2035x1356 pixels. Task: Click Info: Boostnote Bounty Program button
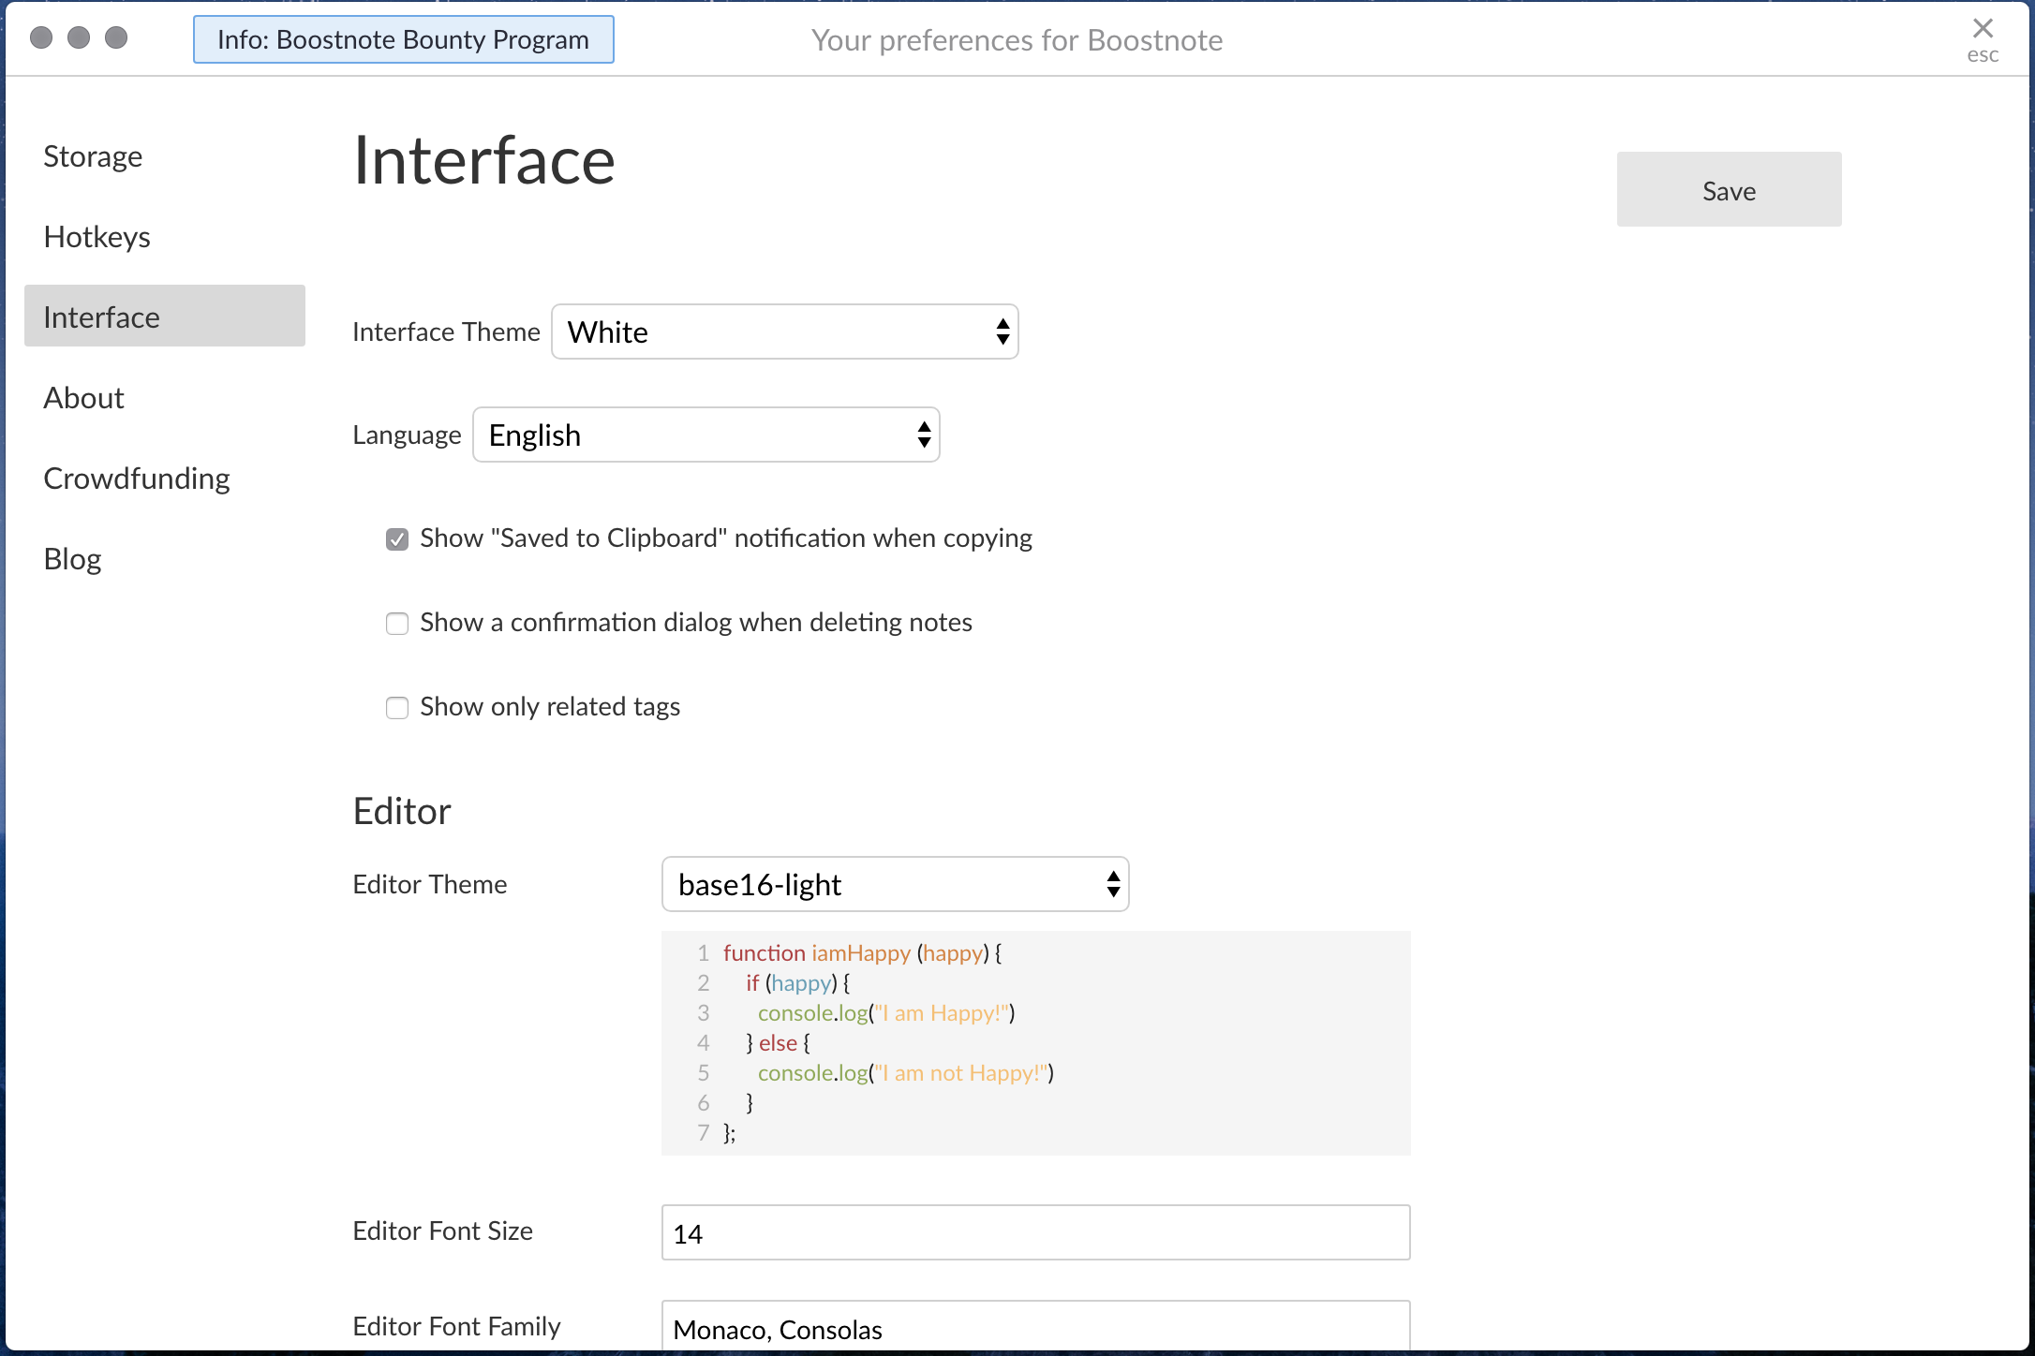pyautogui.click(x=403, y=39)
